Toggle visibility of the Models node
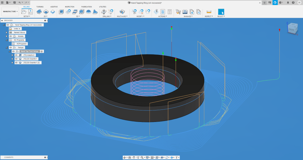This screenshot has height=160, width=303. pyautogui.click(x=11, y=36)
